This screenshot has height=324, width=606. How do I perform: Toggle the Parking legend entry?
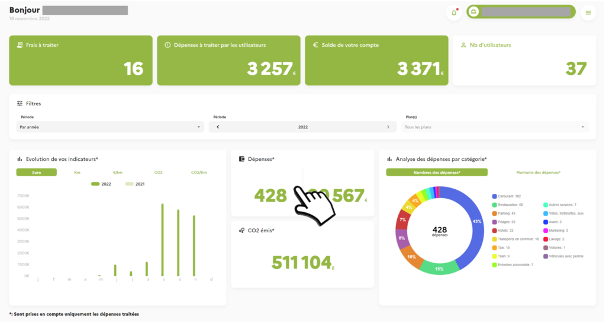tap(504, 213)
